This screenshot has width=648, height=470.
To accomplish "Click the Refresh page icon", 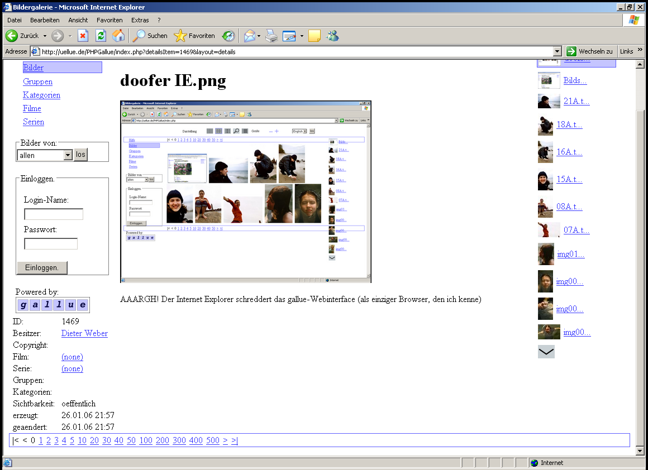I will (101, 36).
